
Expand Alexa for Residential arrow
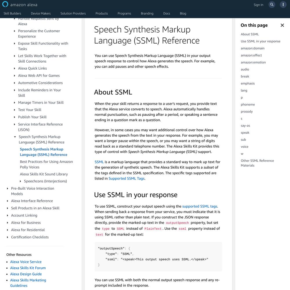(x=8, y=230)
